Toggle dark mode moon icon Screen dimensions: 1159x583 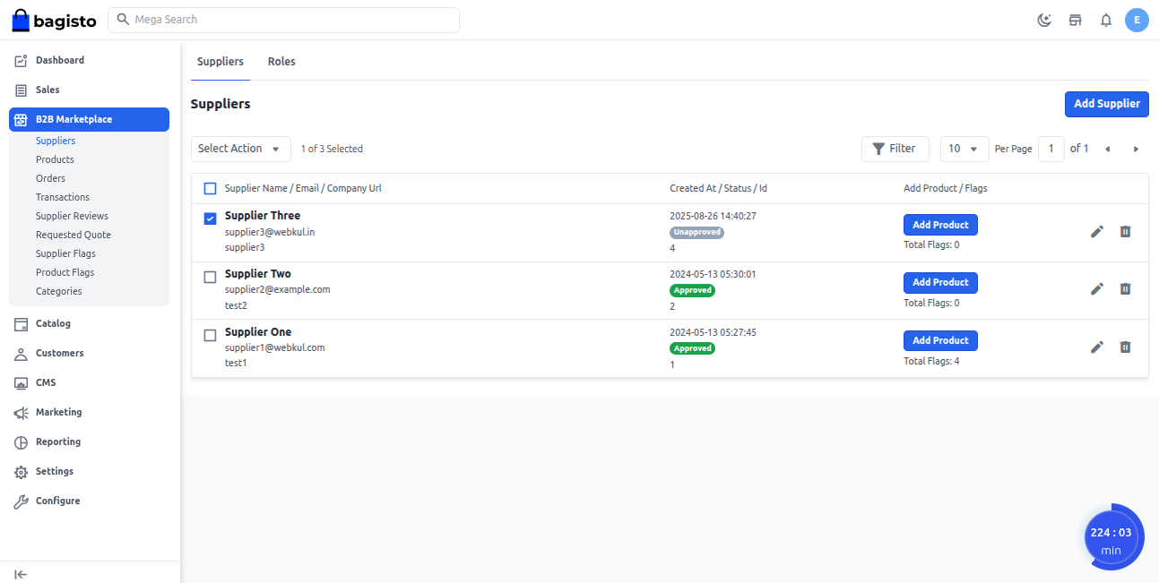(x=1044, y=20)
